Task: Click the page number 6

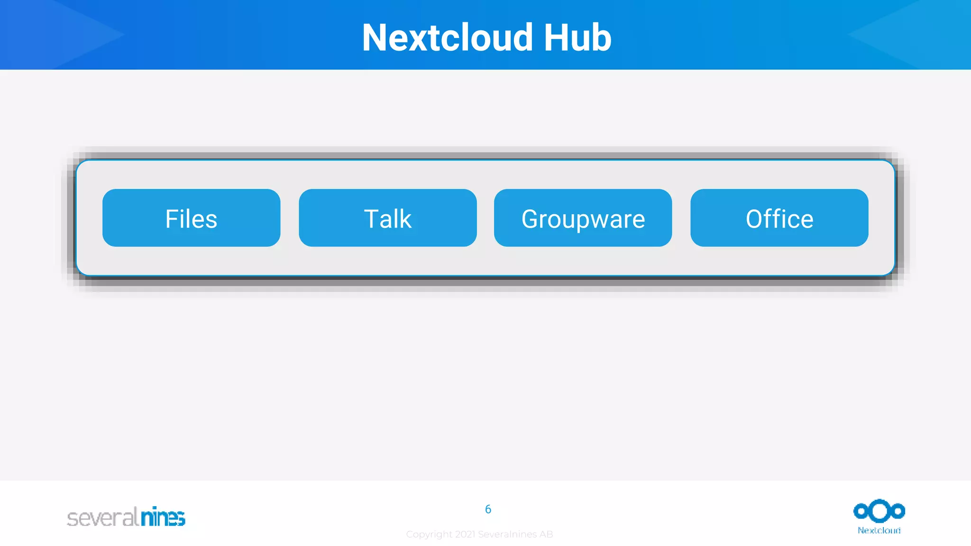Action: click(488, 509)
